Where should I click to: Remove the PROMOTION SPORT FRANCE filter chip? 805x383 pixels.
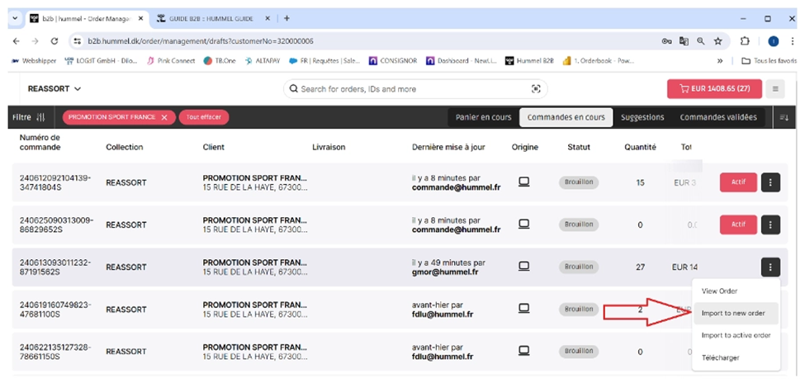(x=163, y=117)
